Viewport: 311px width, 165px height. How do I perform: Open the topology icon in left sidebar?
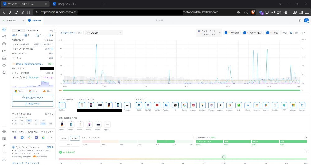coord(4,37)
